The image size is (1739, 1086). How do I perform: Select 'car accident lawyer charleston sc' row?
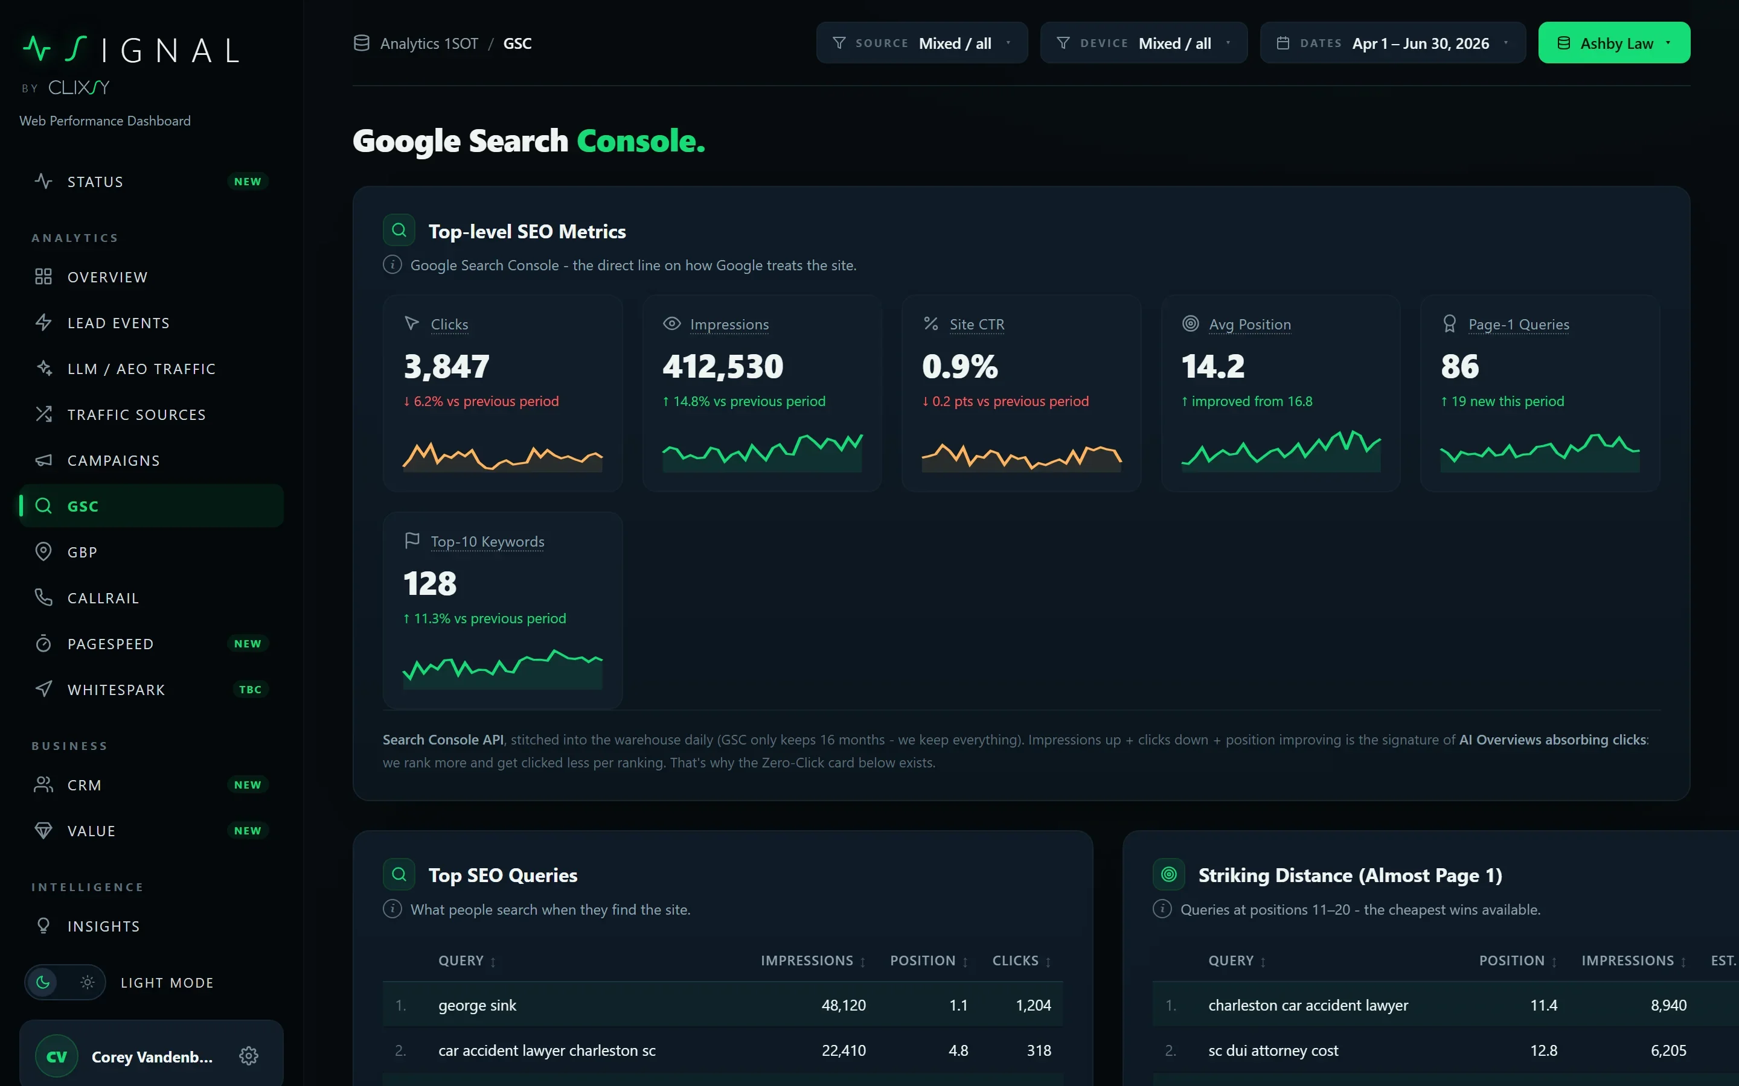pyautogui.click(x=722, y=1050)
